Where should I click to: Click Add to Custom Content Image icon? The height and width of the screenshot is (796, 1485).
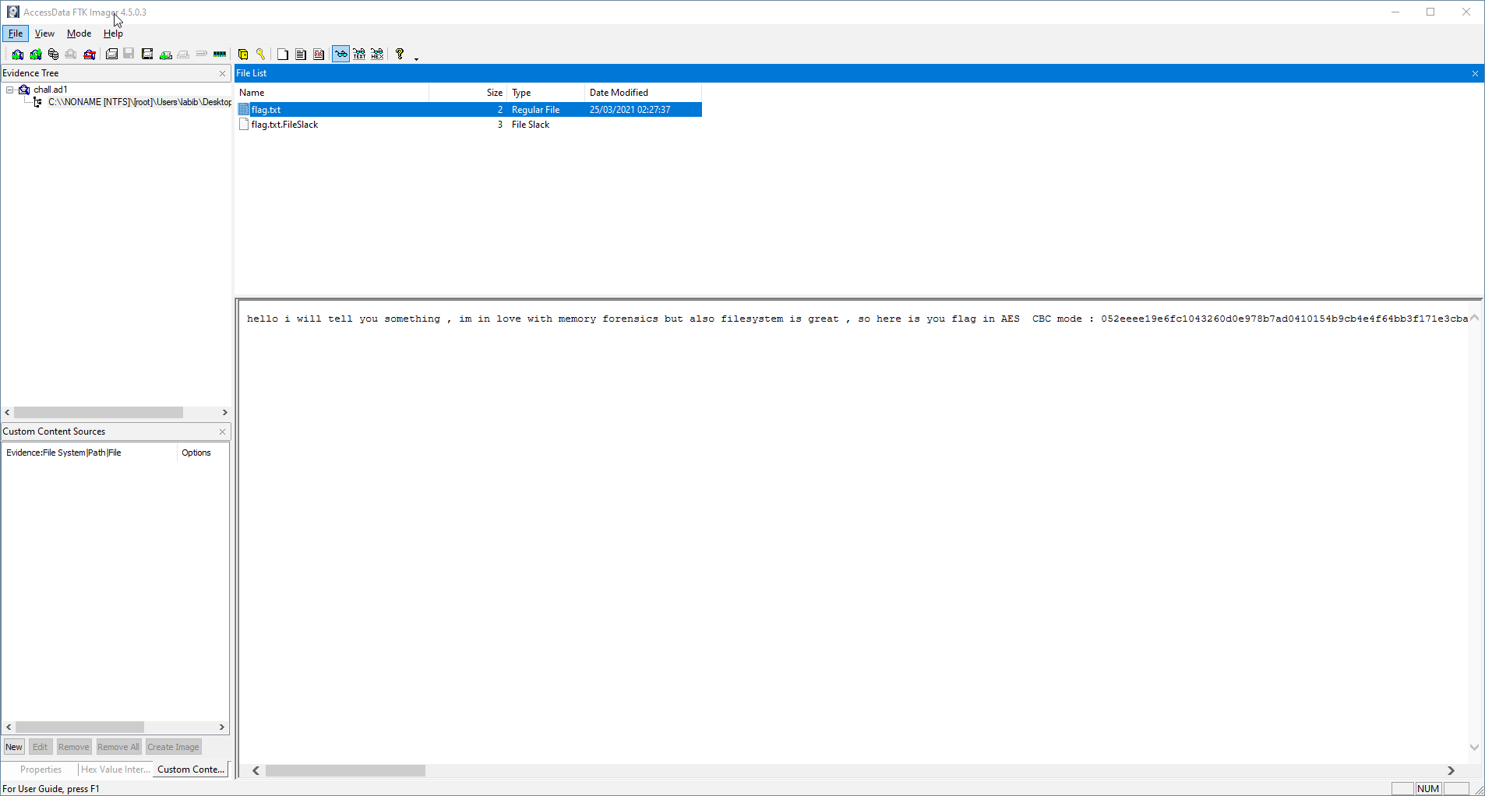pos(165,55)
